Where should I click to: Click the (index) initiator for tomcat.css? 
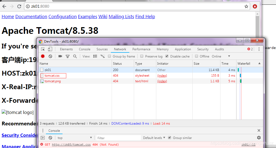162,76
